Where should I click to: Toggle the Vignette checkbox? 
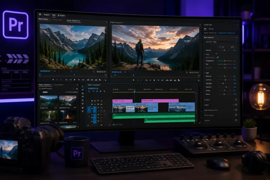pyautogui.click(x=236, y=120)
